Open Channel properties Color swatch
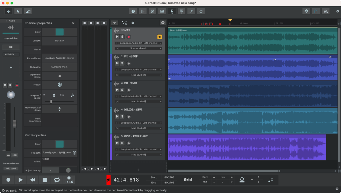This screenshot has height=193, width=341. (x=60, y=32)
